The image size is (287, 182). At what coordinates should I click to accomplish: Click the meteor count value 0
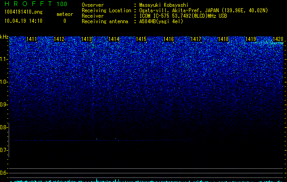point(65,21)
